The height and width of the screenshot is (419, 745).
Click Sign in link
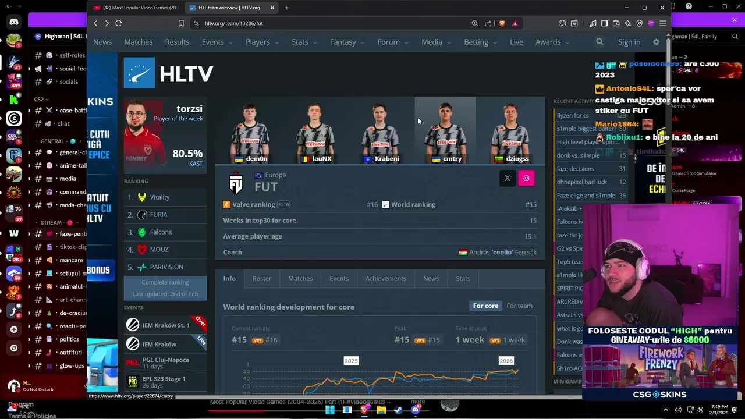[629, 42]
